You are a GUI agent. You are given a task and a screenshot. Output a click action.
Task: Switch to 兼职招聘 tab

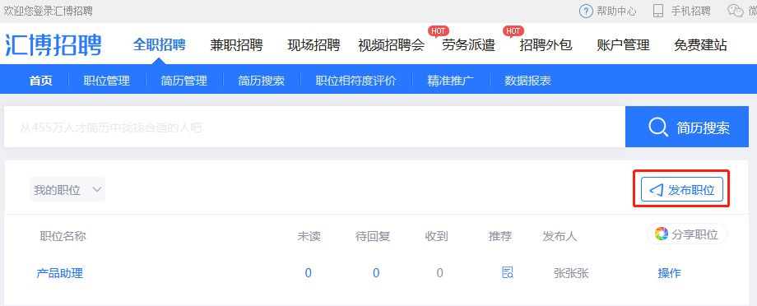pyautogui.click(x=237, y=45)
